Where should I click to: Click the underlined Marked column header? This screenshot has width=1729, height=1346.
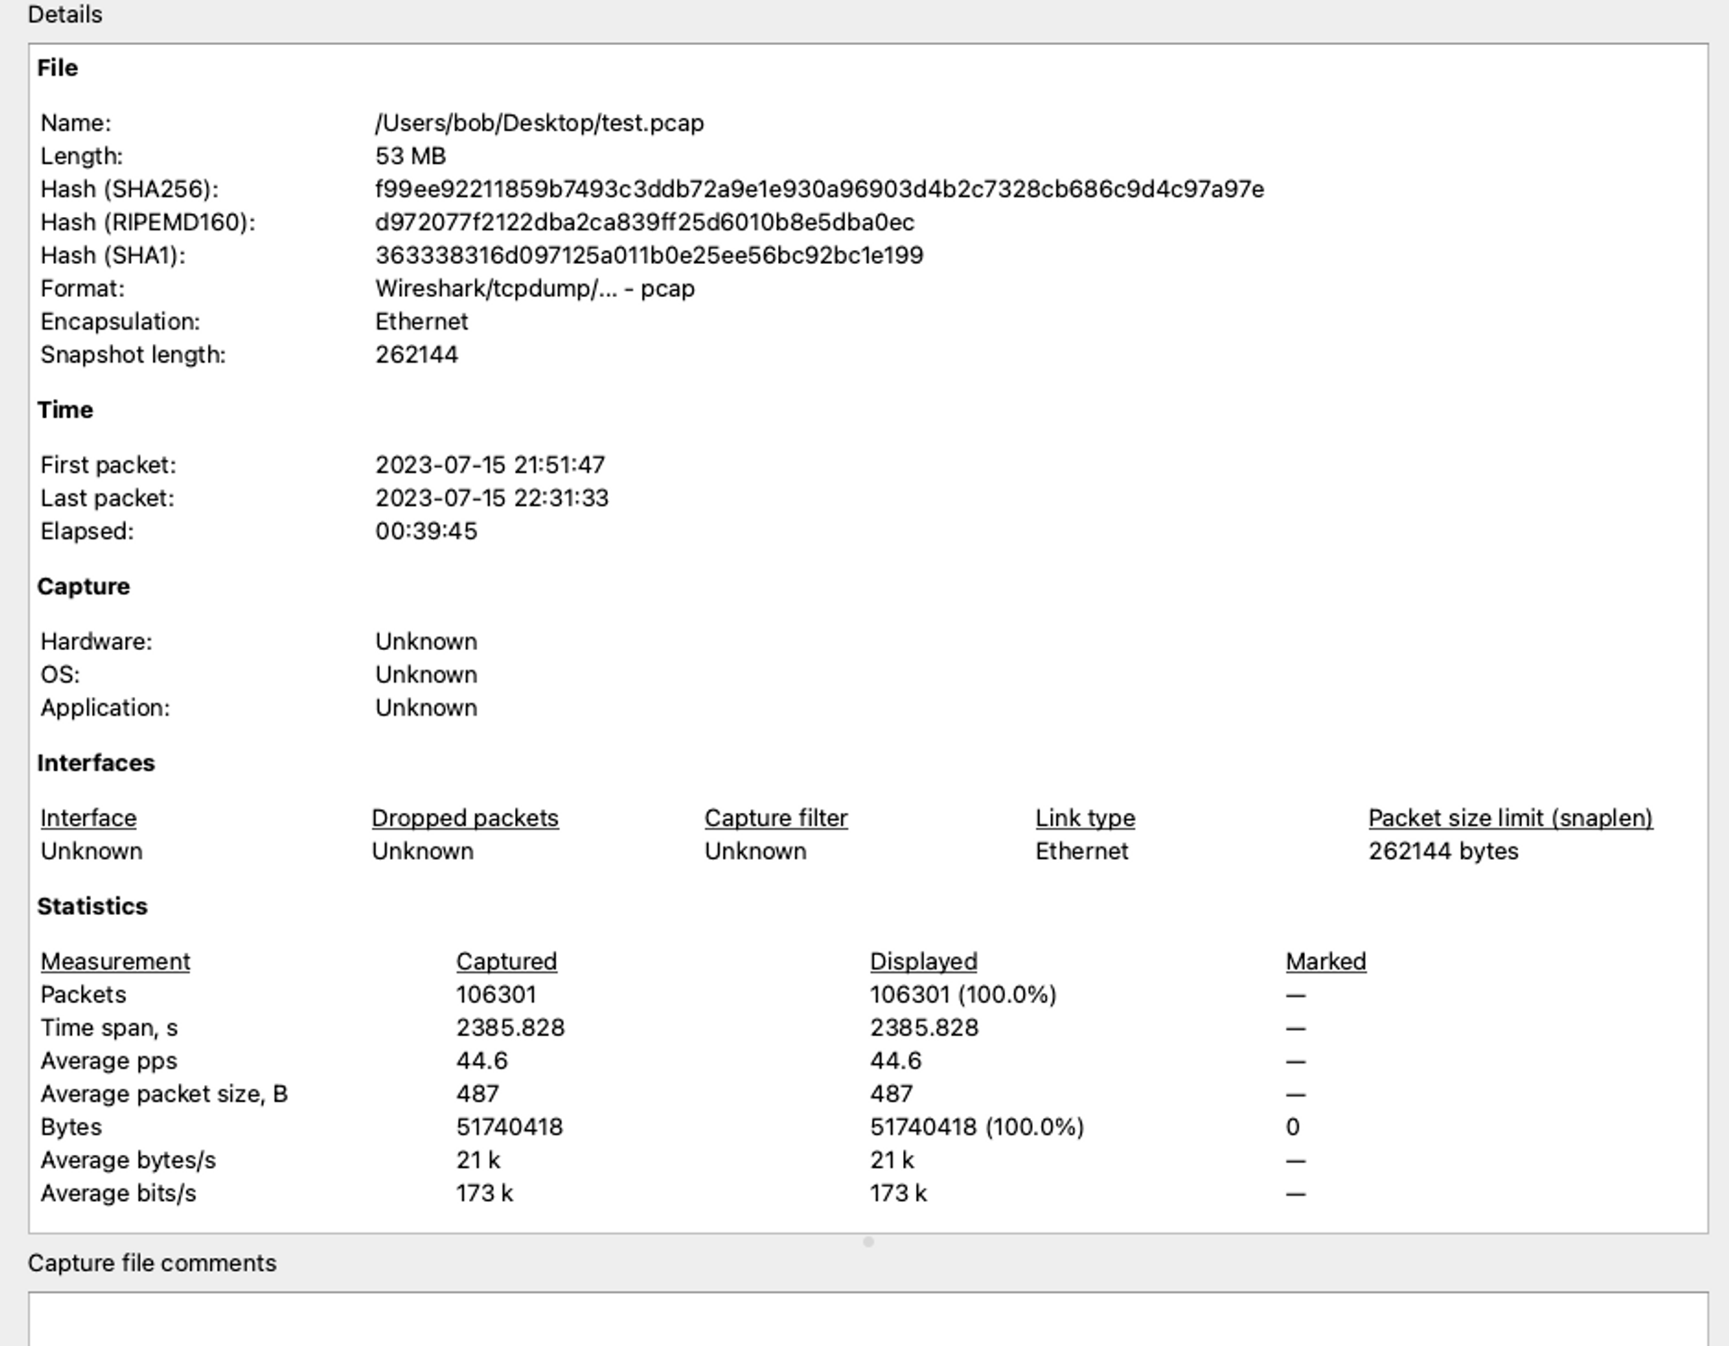(1325, 962)
